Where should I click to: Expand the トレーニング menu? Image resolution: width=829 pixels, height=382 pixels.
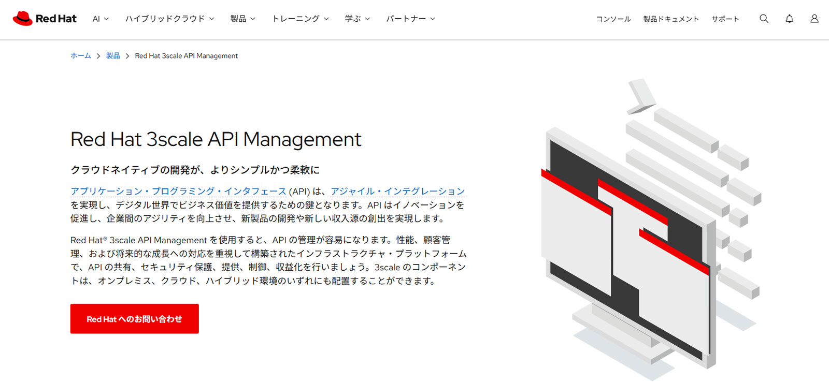coord(301,19)
